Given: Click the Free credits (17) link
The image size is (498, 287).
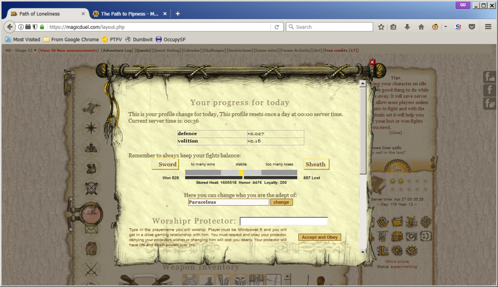Looking at the screenshot, I should point(341,50).
